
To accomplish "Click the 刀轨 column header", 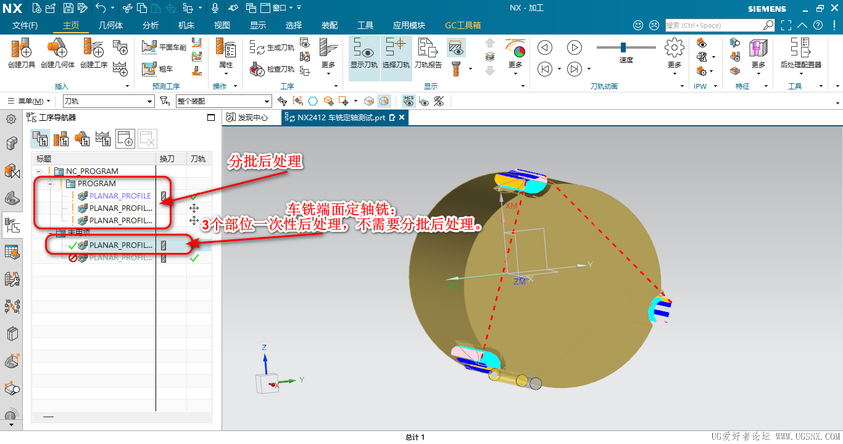I will click(x=198, y=159).
